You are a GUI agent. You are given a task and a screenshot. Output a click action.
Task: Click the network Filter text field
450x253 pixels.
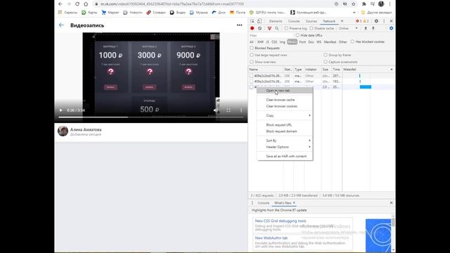[x=271, y=35]
